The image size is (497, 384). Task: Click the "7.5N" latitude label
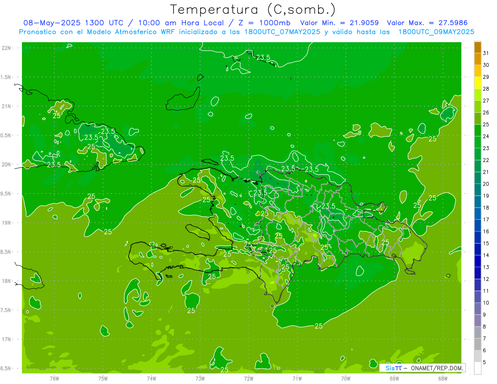6,310
